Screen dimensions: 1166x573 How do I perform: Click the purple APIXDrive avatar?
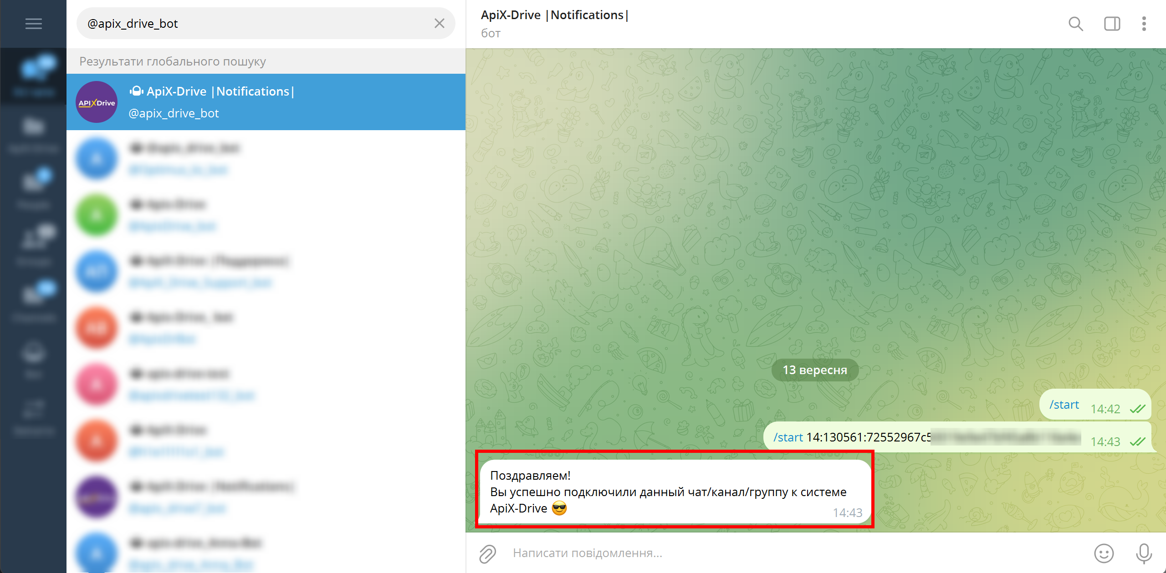pyautogui.click(x=97, y=102)
